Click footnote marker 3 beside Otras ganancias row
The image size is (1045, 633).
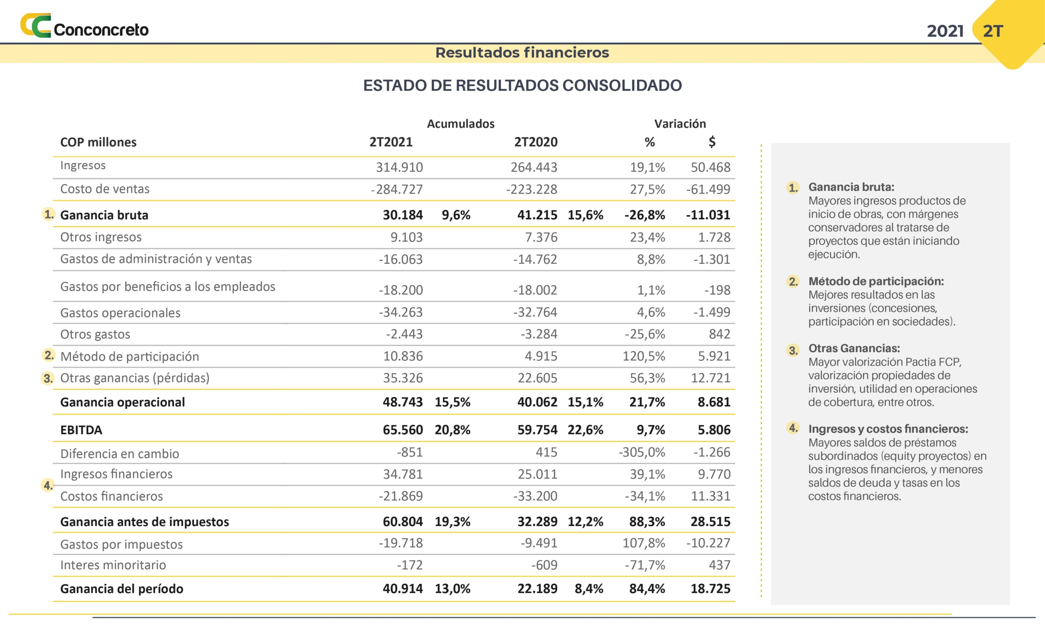48,378
